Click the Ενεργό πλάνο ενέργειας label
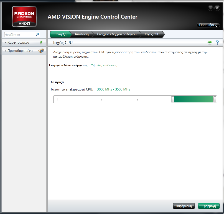This screenshot has height=214, width=224. (x=69, y=65)
